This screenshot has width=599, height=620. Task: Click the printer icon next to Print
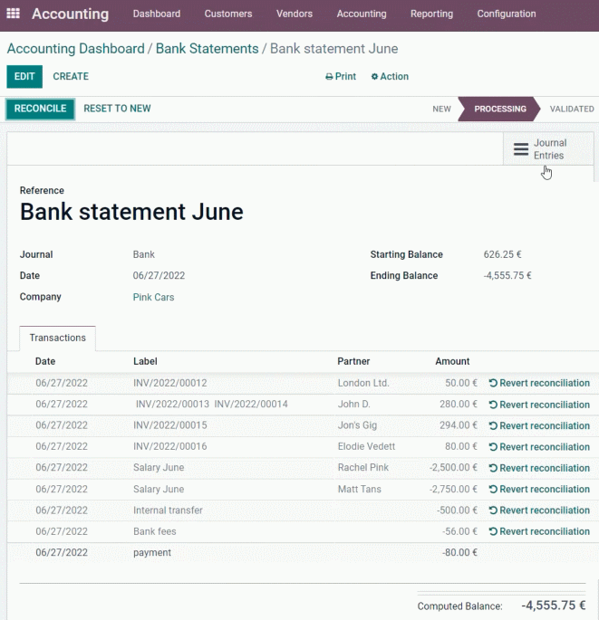coord(329,77)
